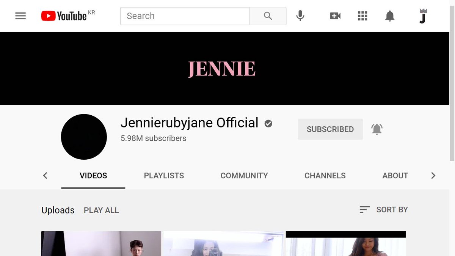Click the Jennierubyjane Official channel name

point(189,123)
